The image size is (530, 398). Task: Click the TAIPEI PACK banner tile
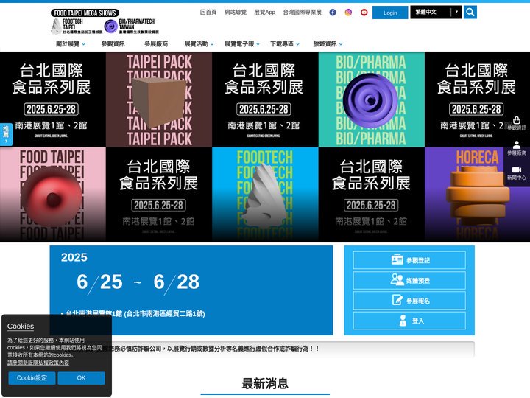[x=159, y=99]
